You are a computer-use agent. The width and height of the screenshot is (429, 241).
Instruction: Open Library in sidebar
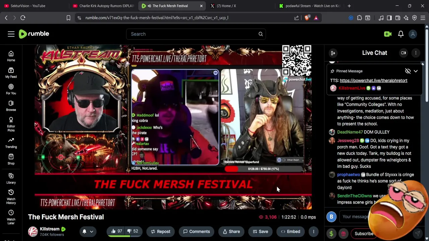pos(11,178)
